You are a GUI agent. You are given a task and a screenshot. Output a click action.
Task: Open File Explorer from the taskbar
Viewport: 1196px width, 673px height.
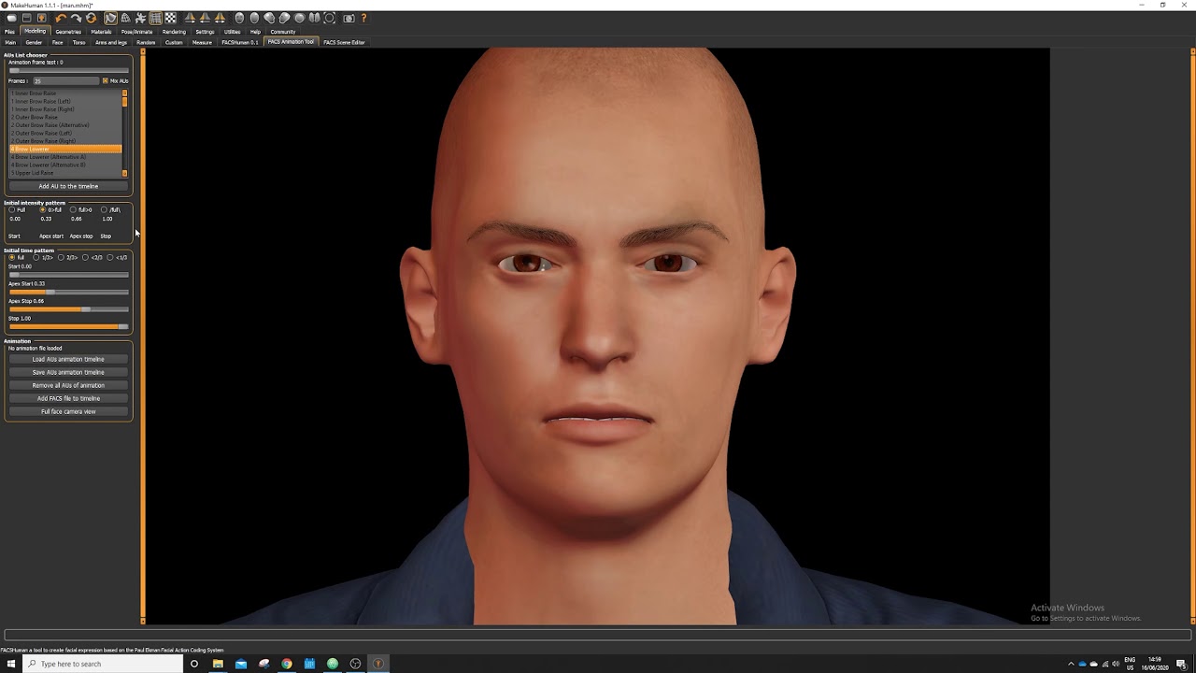(x=218, y=664)
